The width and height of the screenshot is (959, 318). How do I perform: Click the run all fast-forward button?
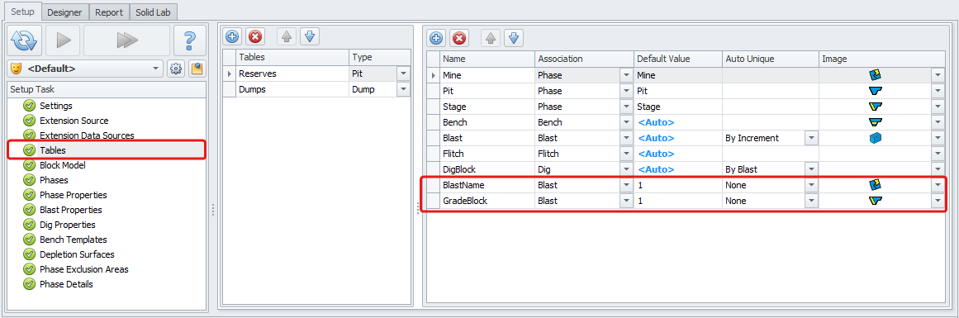click(126, 40)
